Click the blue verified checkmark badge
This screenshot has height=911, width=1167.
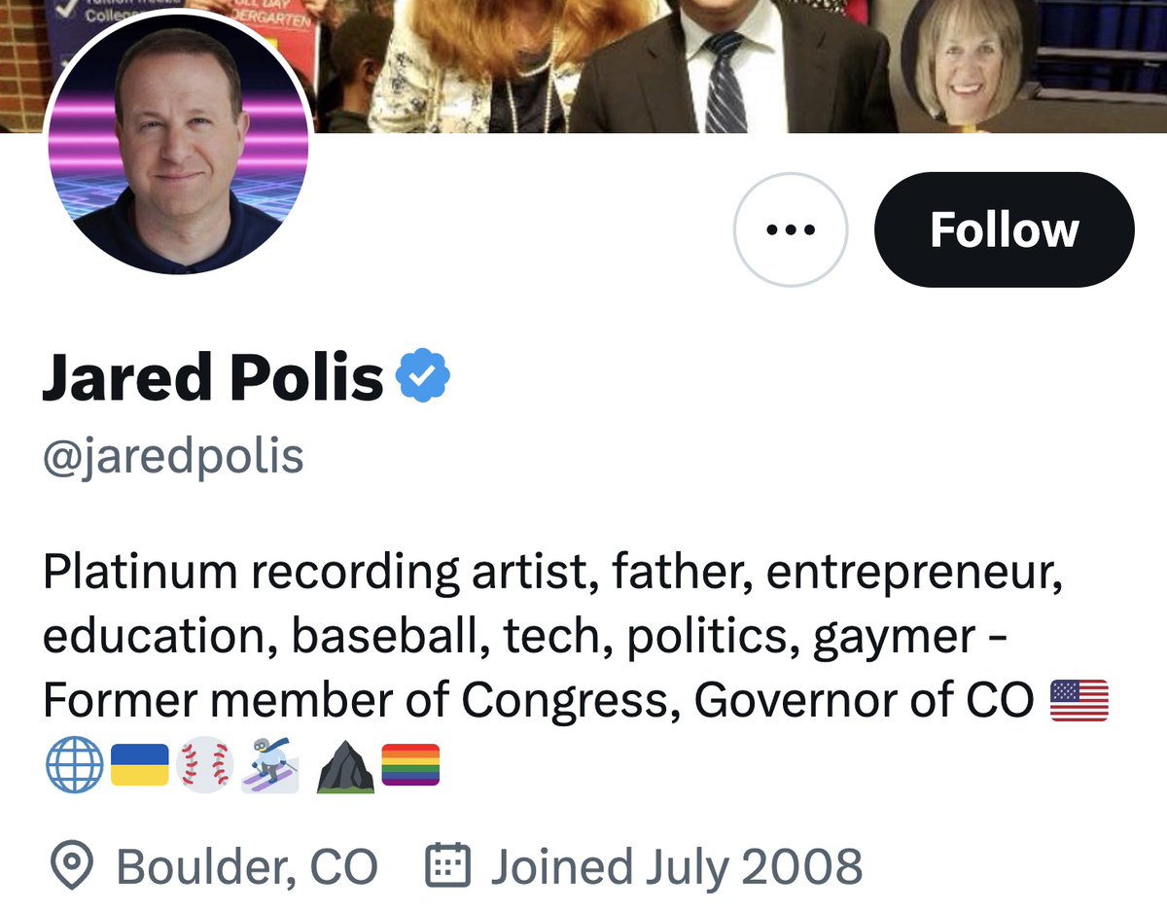tap(423, 375)
